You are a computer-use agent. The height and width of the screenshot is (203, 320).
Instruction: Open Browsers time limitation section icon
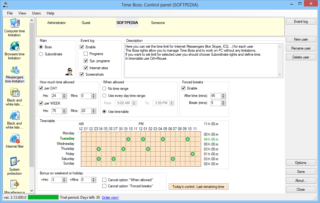point(15,46)
